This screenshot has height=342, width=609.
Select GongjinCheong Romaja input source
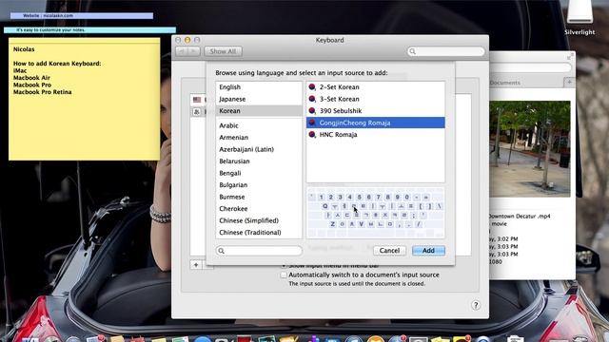click(376, 123)
